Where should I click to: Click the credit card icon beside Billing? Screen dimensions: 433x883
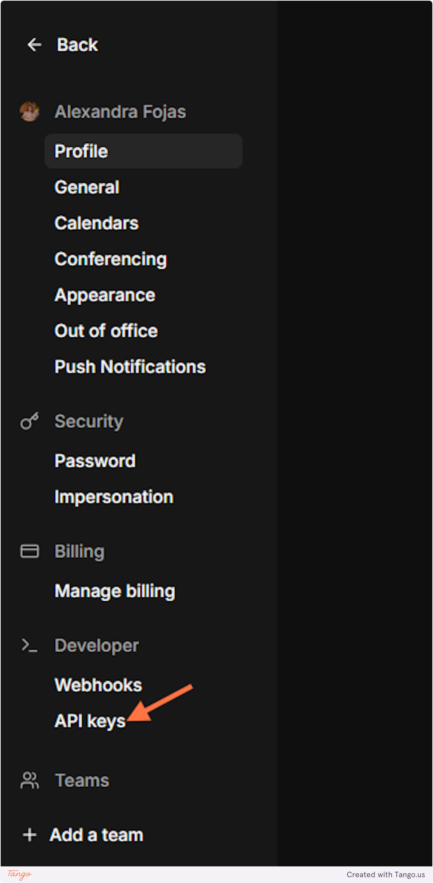tap(29, 551)
